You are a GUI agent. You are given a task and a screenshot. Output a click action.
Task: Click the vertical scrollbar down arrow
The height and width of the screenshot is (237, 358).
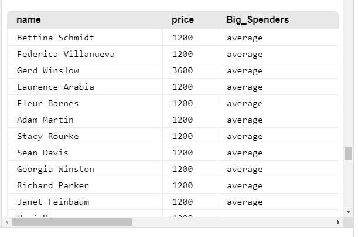pyautogui.click(x=348, y=212)
